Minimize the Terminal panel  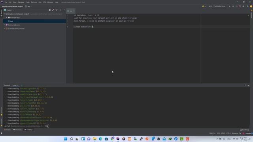tap(249, 85)
